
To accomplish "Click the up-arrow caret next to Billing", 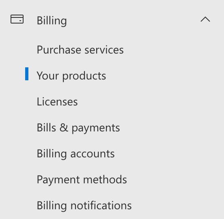I will [x=205, y=19].
